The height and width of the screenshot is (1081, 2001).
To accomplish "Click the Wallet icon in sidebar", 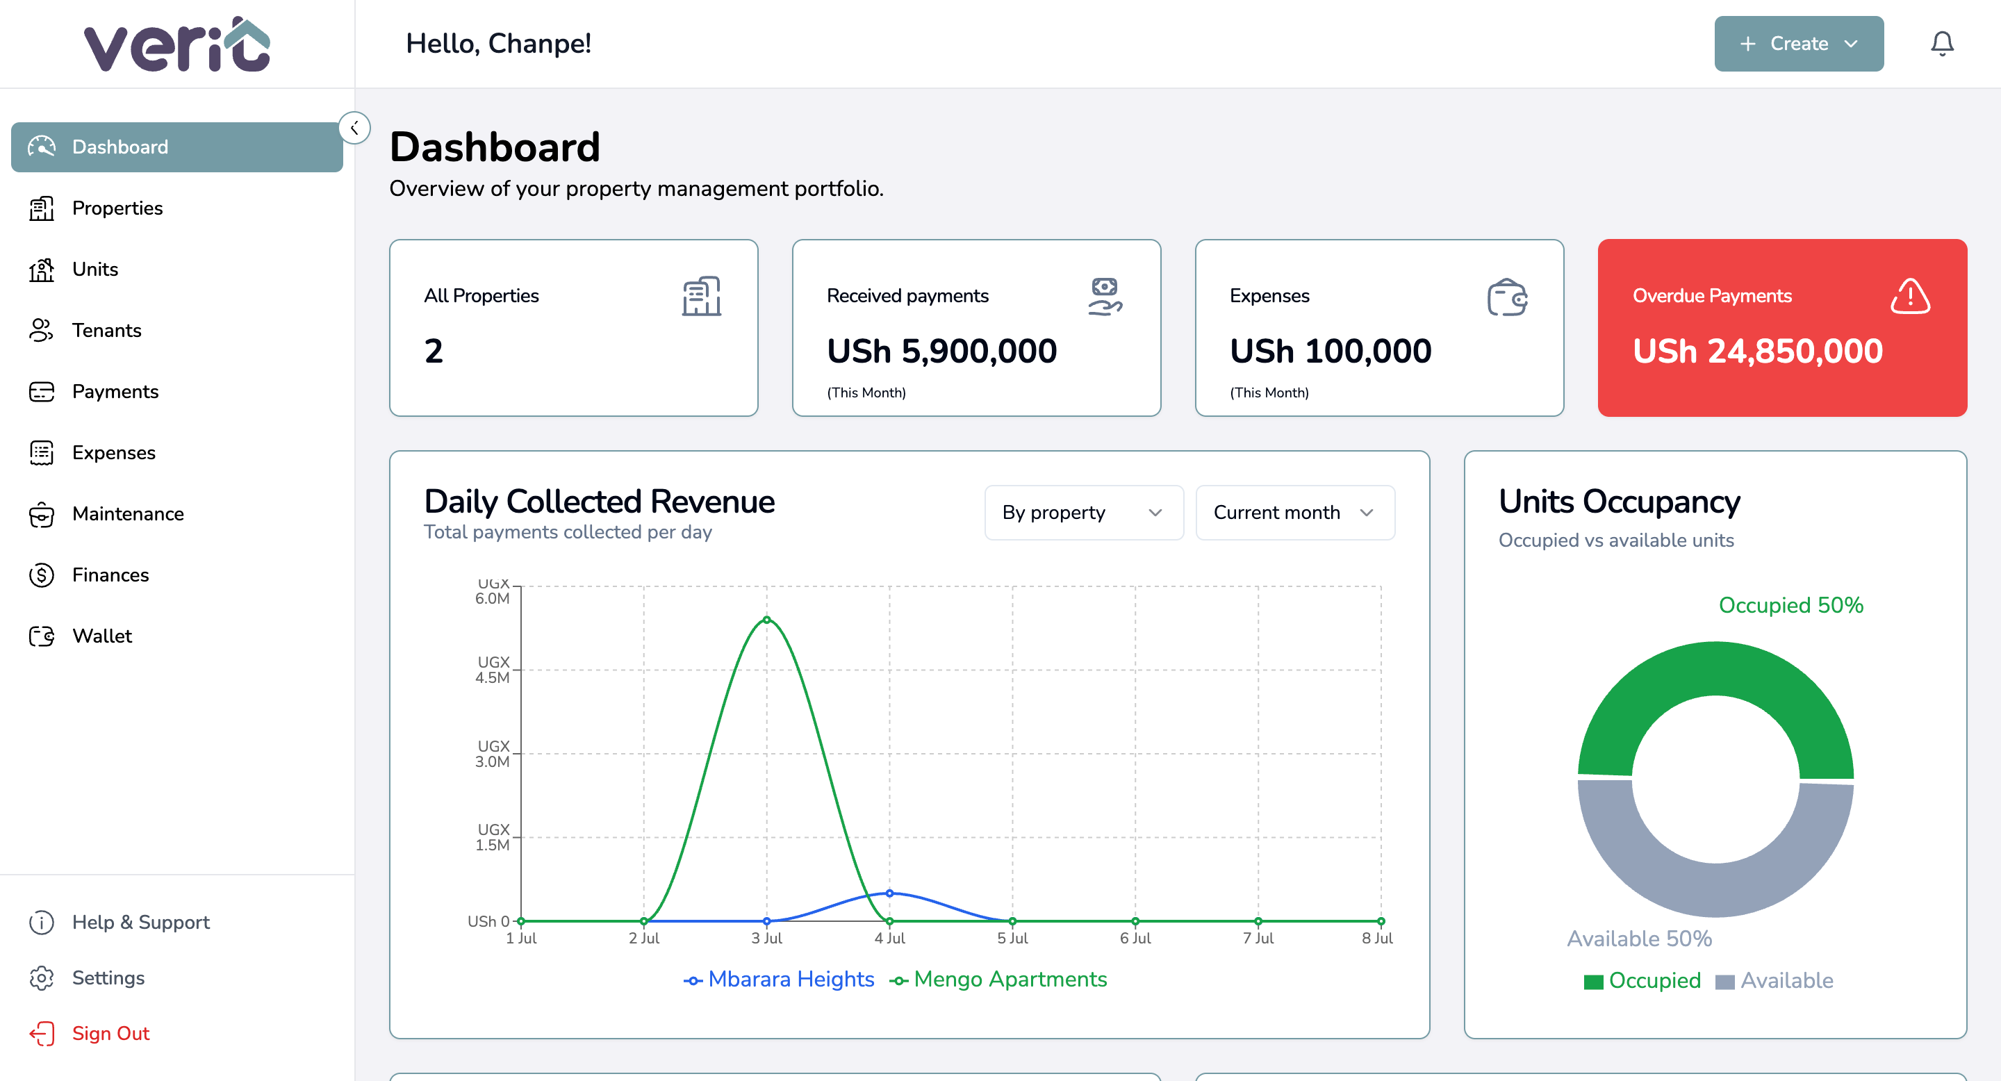I will 42,636.
